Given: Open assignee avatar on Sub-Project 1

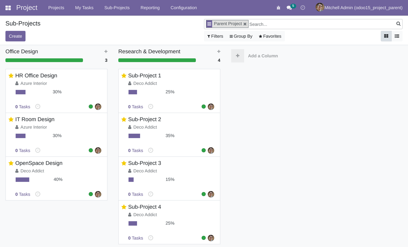Looking at the screenshot, I should tap(211, 107).
